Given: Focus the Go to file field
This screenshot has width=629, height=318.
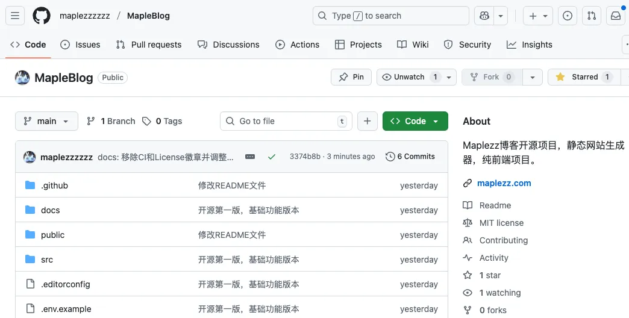Looking at the screenshot, I should [x=286, y=121].
